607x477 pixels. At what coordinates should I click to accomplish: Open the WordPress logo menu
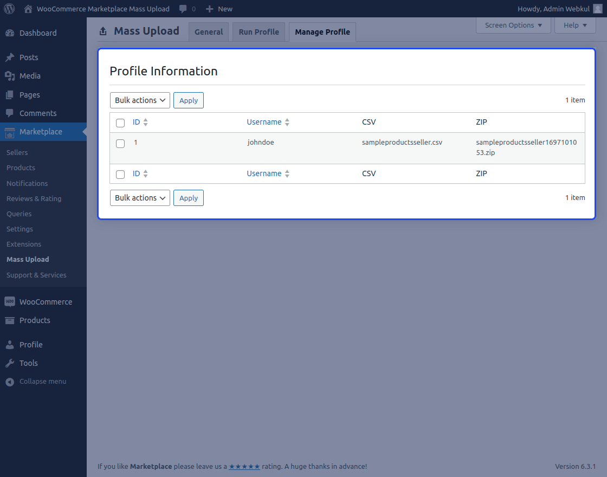8,8
